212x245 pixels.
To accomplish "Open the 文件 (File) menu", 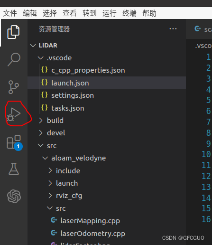I will tap(10, 13).
